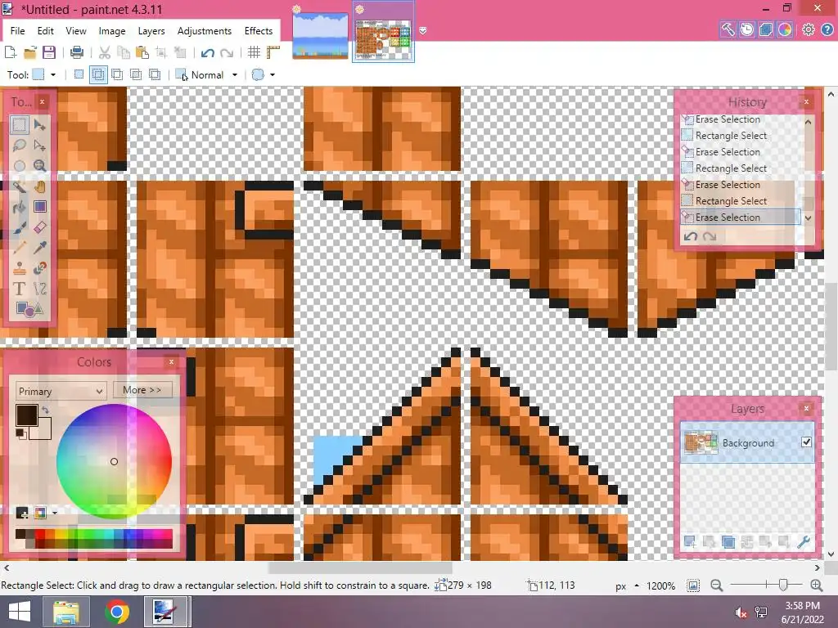Click the More >> button in Colors

tap(142, 390)
